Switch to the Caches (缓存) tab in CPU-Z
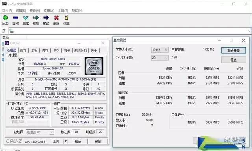252x151 pixels. tap(23, 51)
